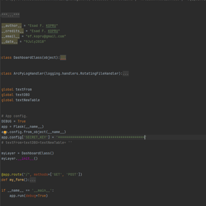Click the yellow intention light bulb icon

[5, 132]
